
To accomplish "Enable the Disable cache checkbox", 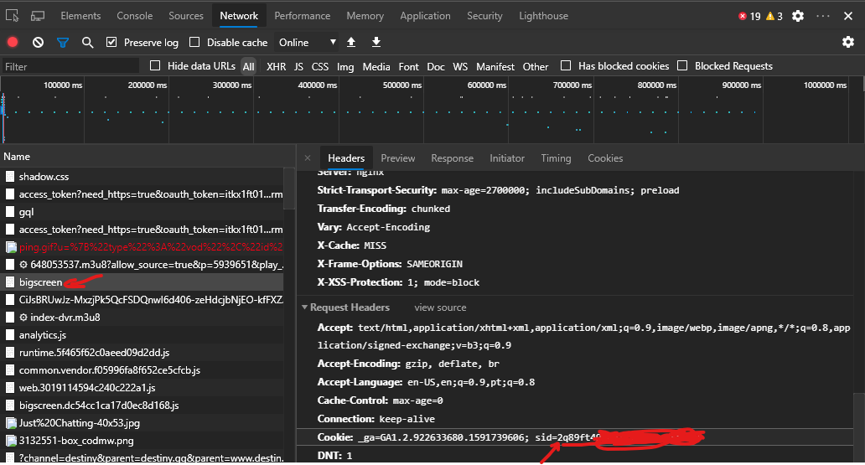I will coord(194,42).
